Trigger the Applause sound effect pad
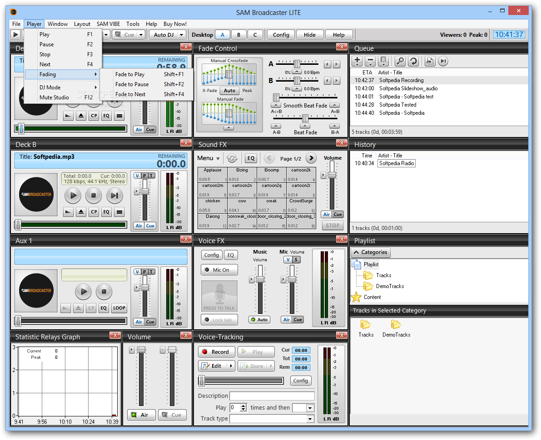 pyautogui.click(x=212, y=175)
